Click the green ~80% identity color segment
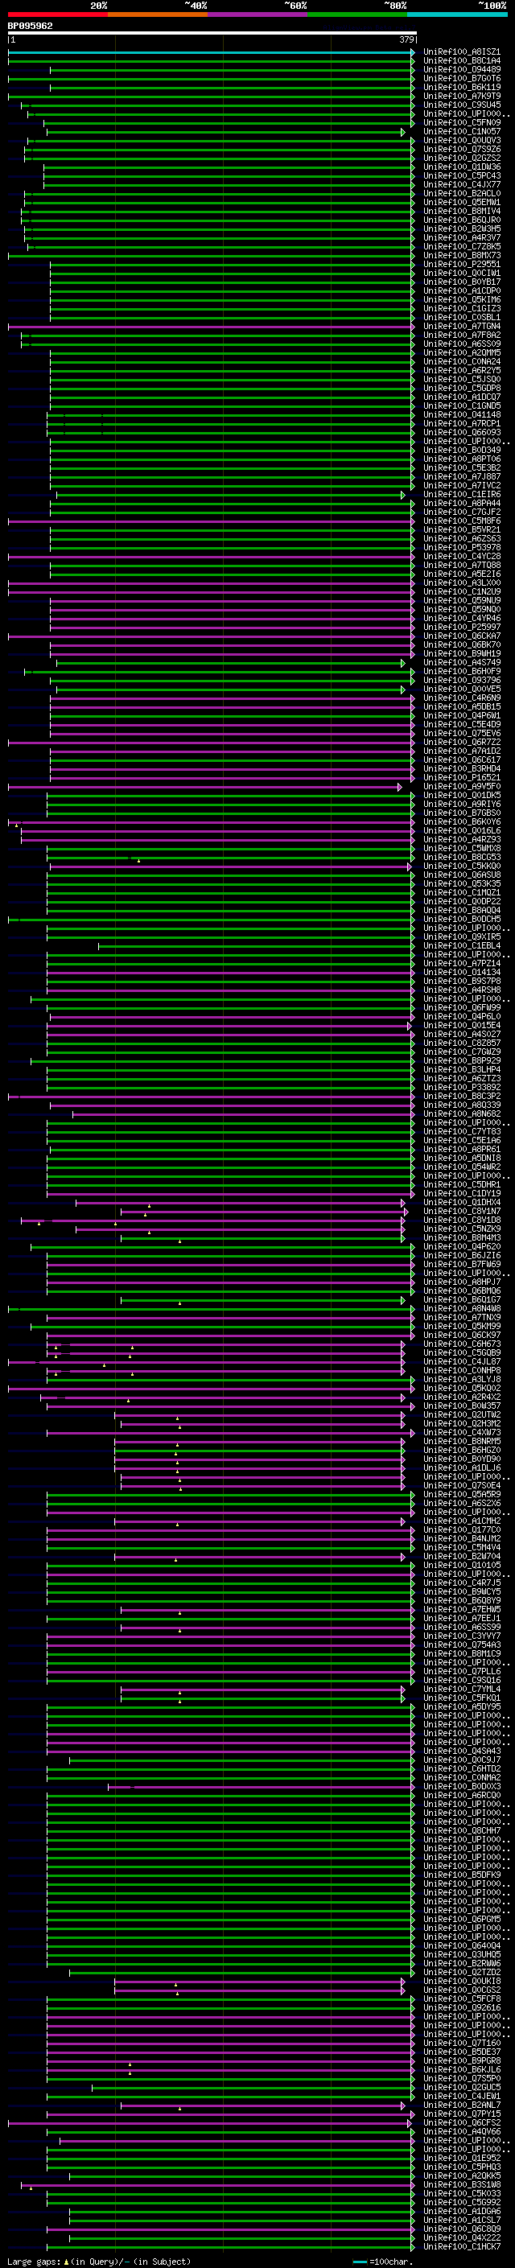The width and height of the screenshot is (515, 2268). 357,14
